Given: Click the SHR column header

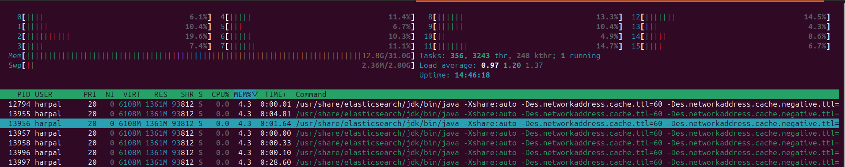Looking at the screenshot, I should click(x=187, y=94).
